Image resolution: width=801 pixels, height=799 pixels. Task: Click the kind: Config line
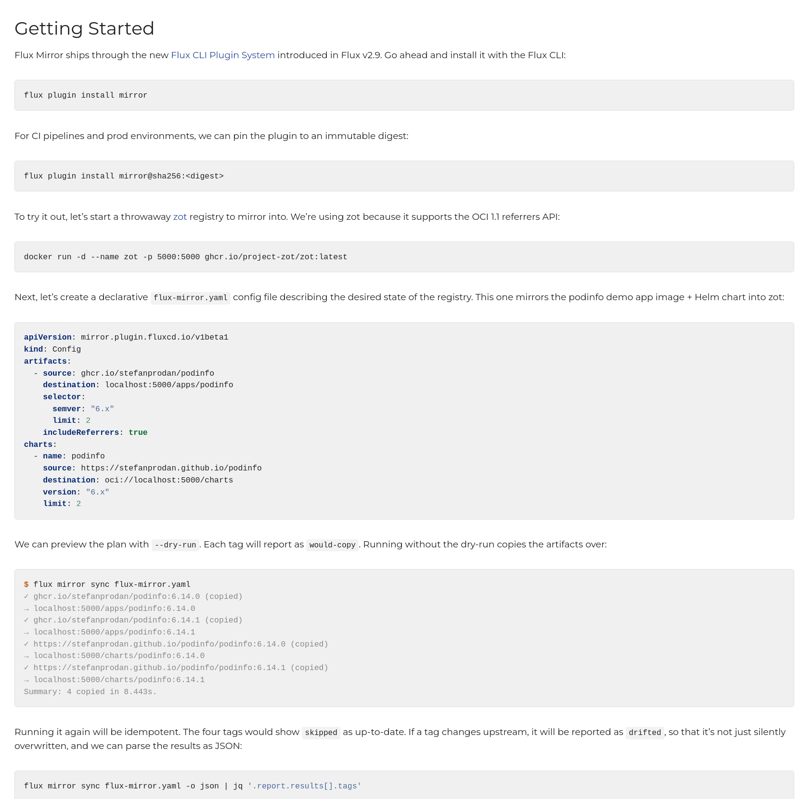(x=52, y=349)
